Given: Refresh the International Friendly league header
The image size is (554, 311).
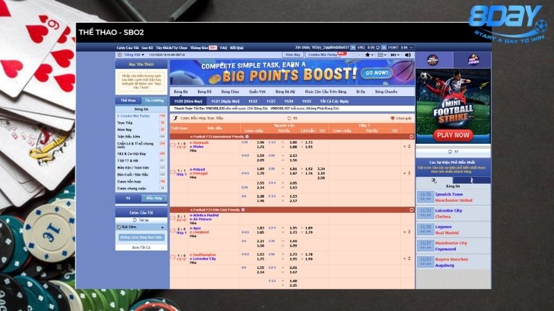Looking at the screenshot, I should (x=411, y=136).
